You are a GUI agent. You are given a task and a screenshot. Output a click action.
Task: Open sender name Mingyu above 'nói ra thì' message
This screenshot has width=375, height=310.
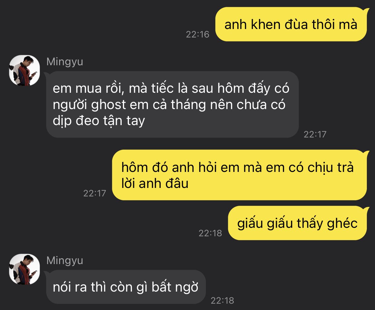click(x=65, y=260)
